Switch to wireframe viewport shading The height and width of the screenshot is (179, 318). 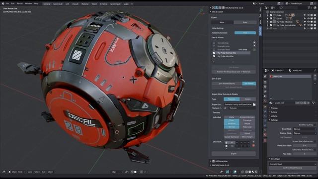tap(246, 172)
